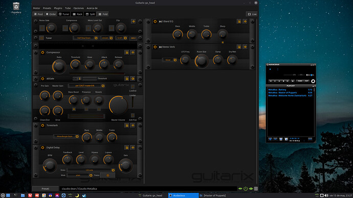Viewport: 353px width, 198px height.
Task: Toggle the abGate effect power icon
Action: [42, 79]
